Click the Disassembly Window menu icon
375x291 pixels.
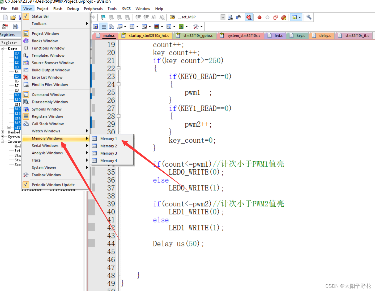(x=26, y=102)
